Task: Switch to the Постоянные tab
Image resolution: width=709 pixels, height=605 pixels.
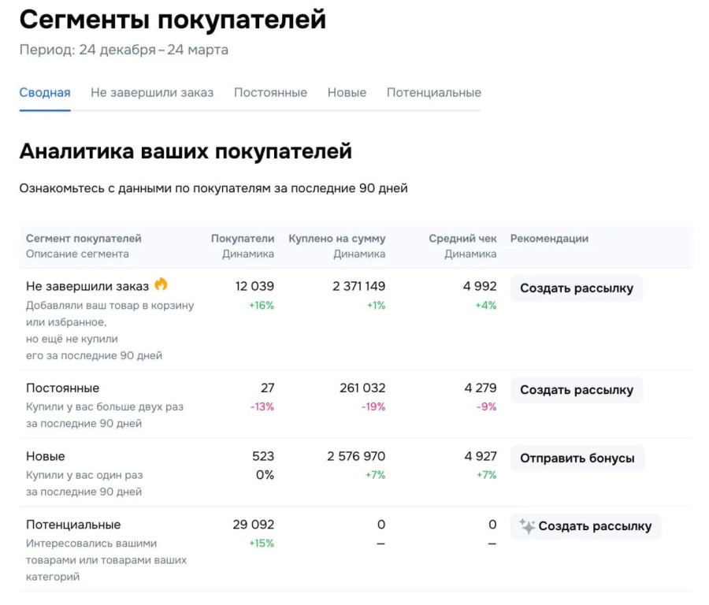Action: click(270, 93)
